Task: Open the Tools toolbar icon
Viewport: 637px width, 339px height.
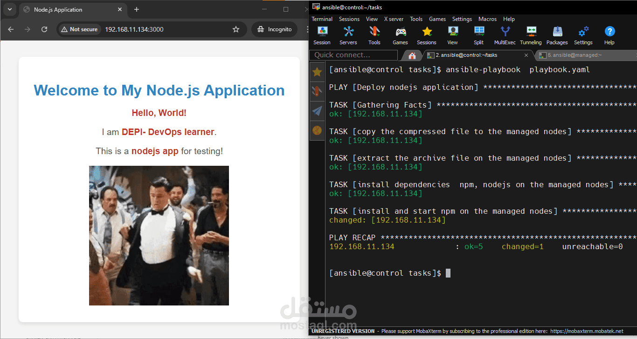Action: (x=374, y=35)
